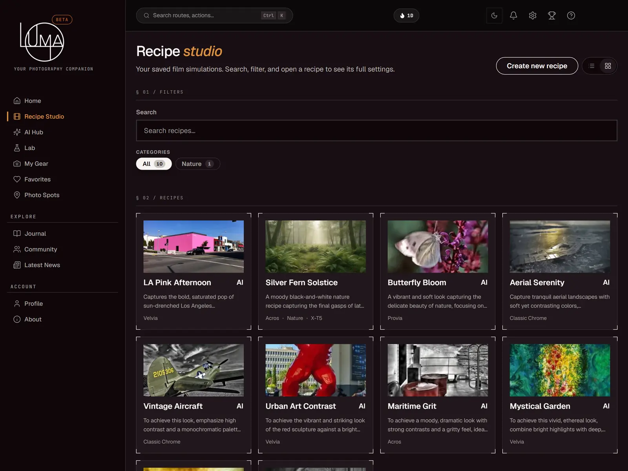Click 'Acros' label under Maritime Grit
Screen dimensions: 628x471
[x=394, y=442]
